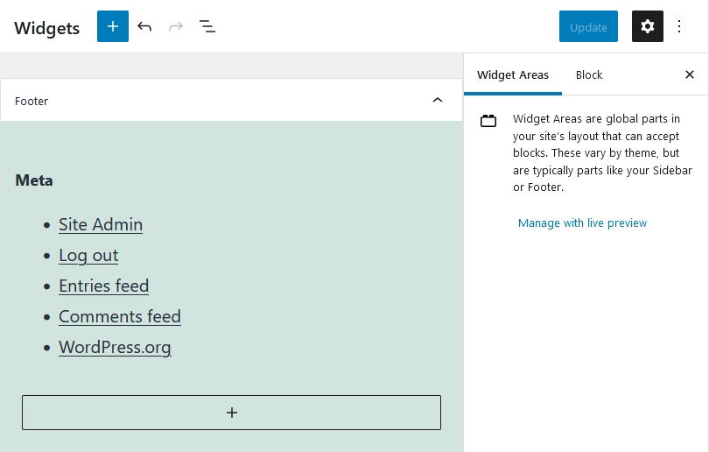
Task: Click the Undo arrow
Action: pos(144,26)
